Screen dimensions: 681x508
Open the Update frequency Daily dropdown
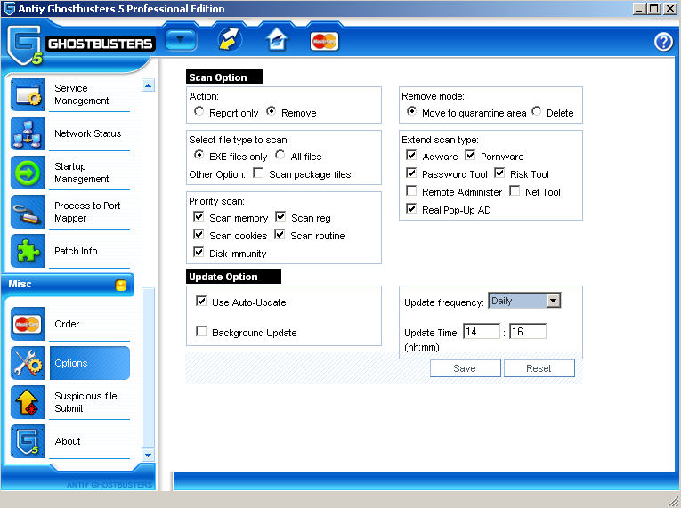coord(524,301)
